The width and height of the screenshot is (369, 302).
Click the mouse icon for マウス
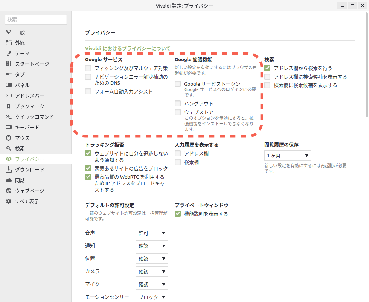tap(8, 138)
